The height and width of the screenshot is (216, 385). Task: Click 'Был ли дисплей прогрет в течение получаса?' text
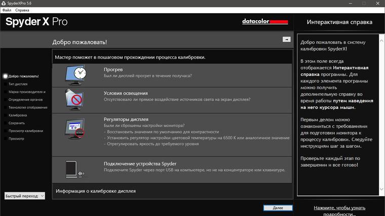pos(147,76)
